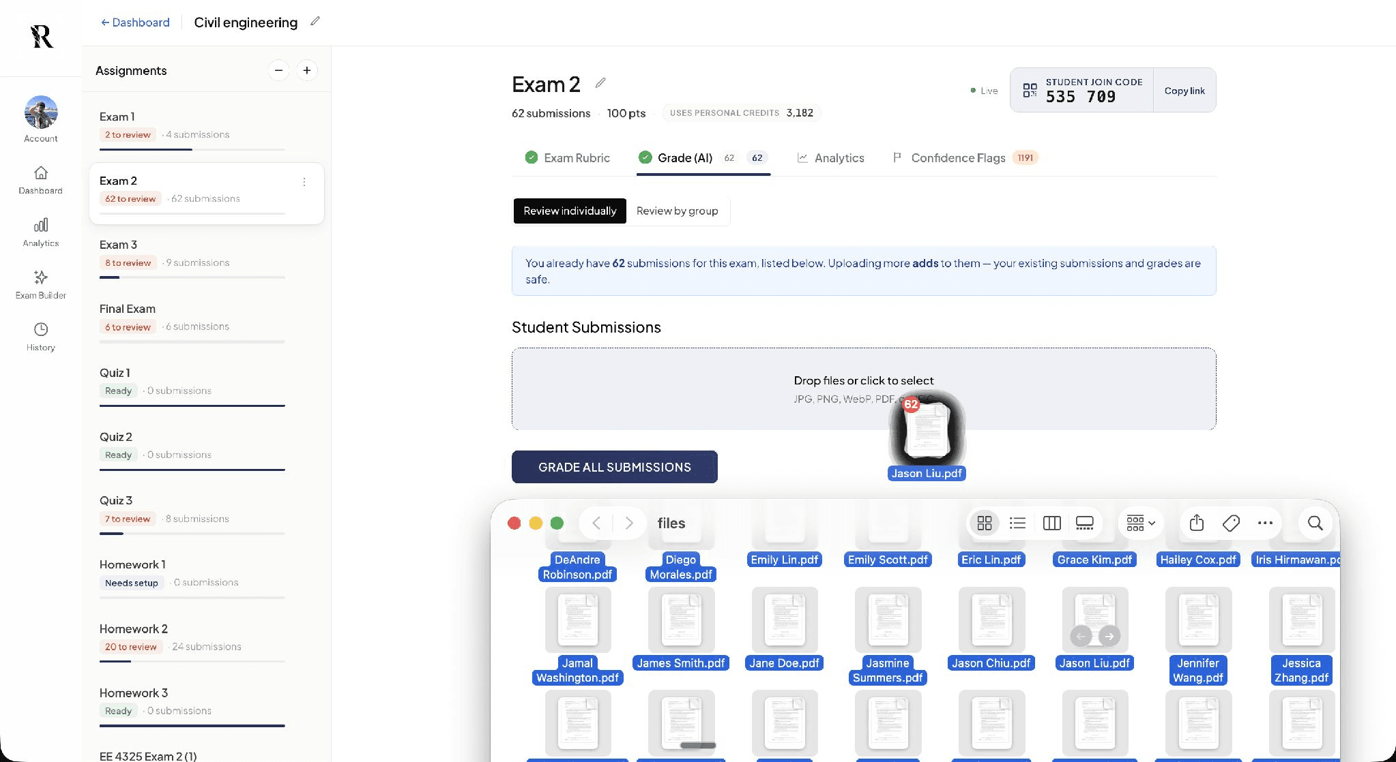This screenshot has width=1396, height=762.
Task: Click the R logo at top left
Action: coord(42,36)
